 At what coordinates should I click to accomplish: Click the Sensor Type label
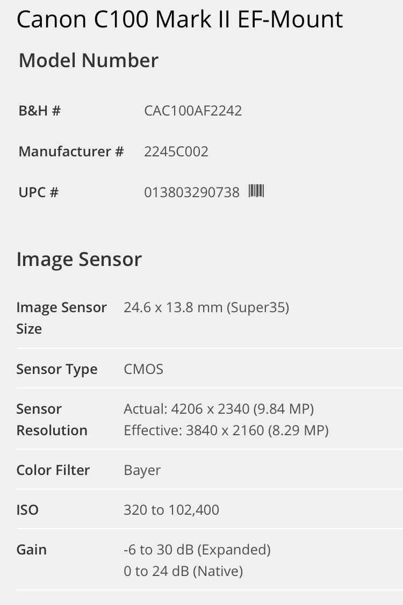(x=57, y=369)
